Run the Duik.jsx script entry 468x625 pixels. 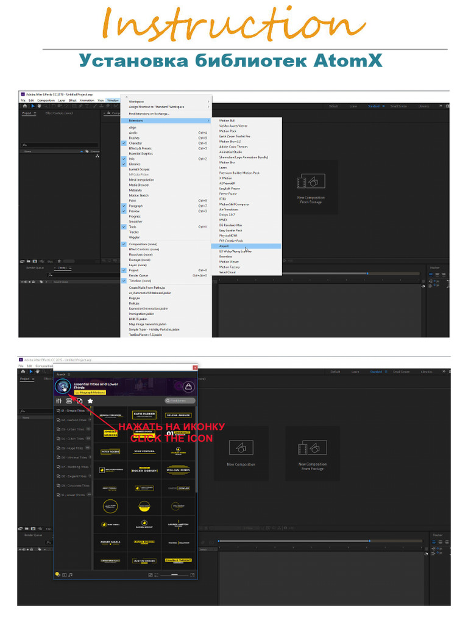(x=166, y=303)
